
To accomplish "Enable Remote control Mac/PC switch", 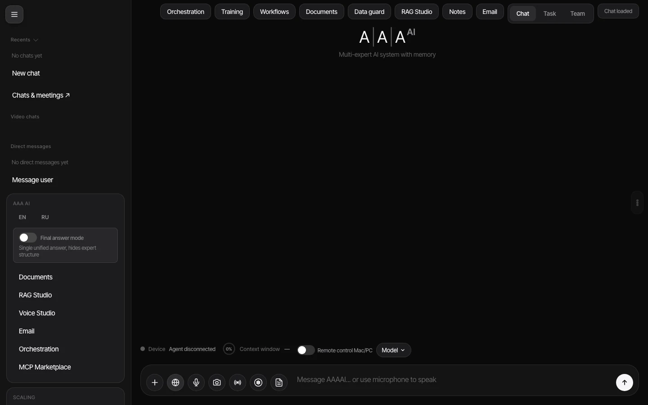I will tap(306, 350).
